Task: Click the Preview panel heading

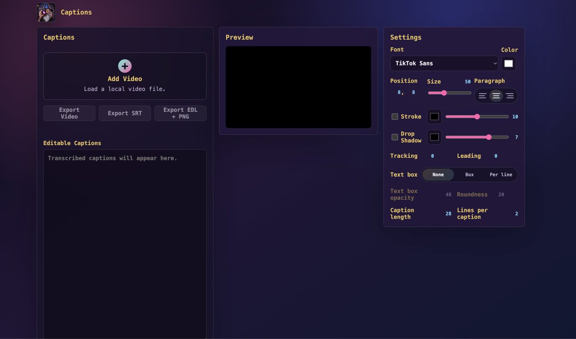Action: 239,37
